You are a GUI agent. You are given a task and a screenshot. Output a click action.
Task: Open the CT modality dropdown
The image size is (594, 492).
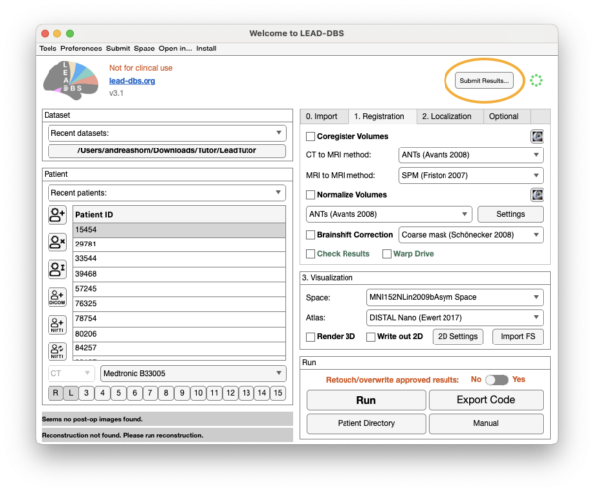click(x=71, y=374)
